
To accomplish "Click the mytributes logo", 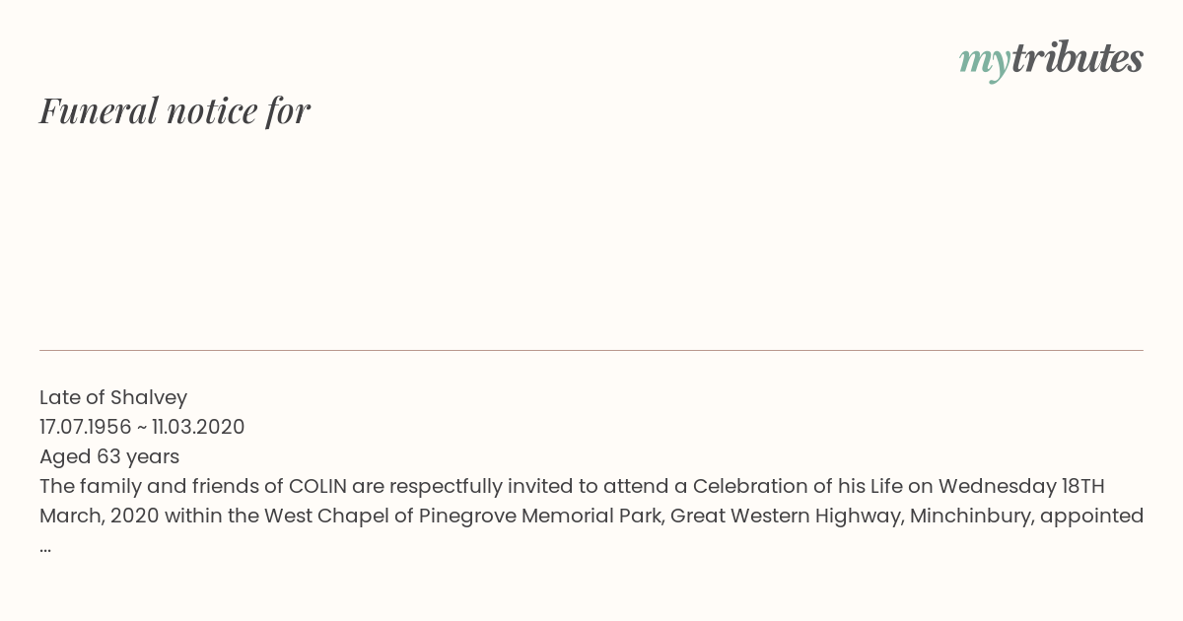I will pos(1051,59).
